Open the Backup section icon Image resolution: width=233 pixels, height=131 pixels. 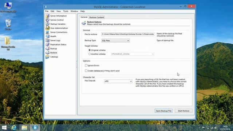47,48
